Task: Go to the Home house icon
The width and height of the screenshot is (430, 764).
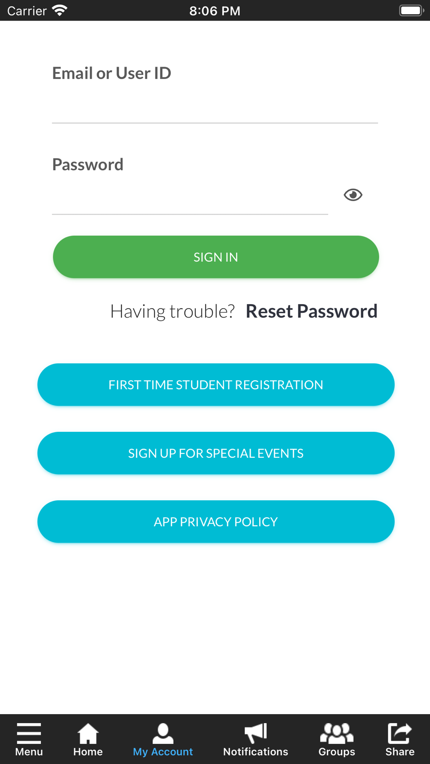Action: coord(88,733)
